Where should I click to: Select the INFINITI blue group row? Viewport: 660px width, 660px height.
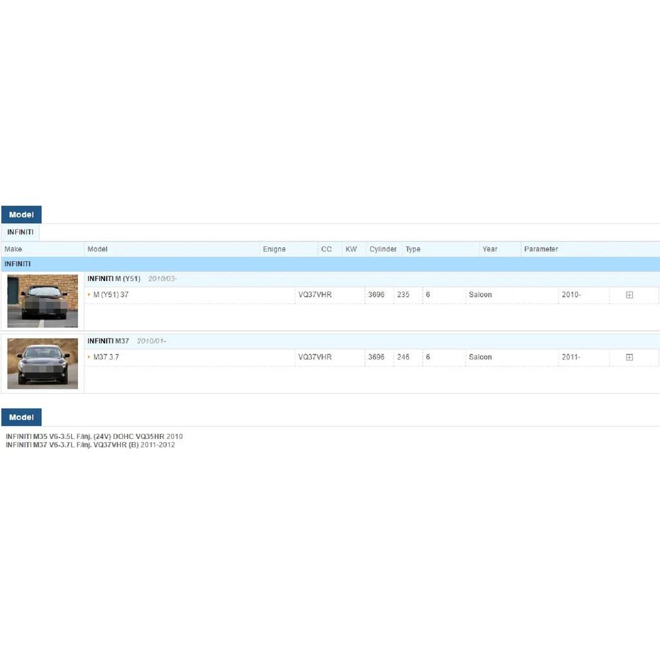pos(331,264)
